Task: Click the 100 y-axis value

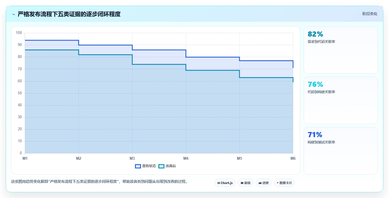Action: [x=19, y=33]
